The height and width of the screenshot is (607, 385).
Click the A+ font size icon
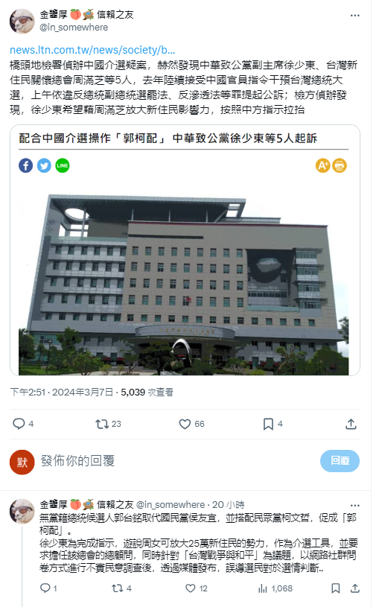coord(322,165)
